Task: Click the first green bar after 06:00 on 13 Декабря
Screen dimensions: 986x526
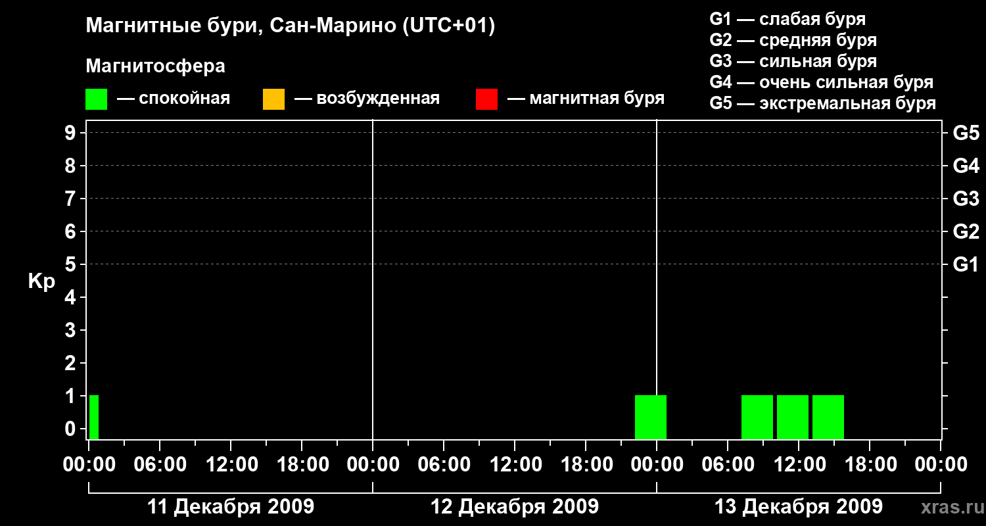Action: pyautogui.click(x=757, y=417)
